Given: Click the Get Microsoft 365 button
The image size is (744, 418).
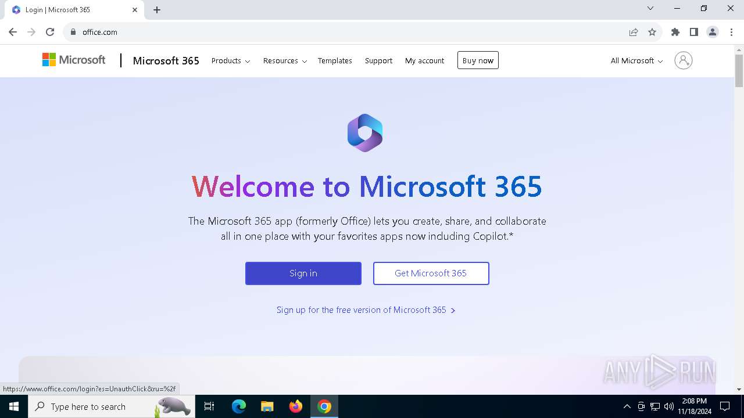Looking at the screenshot, I should pos(431,273).
